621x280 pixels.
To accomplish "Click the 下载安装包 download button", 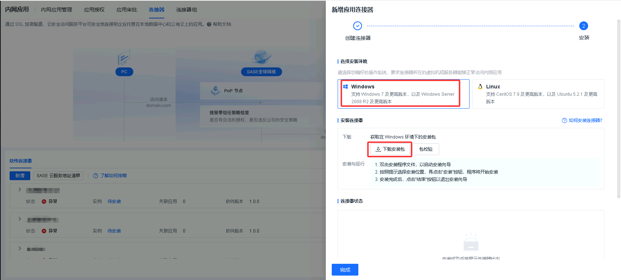I will click(x=390, y=149).
